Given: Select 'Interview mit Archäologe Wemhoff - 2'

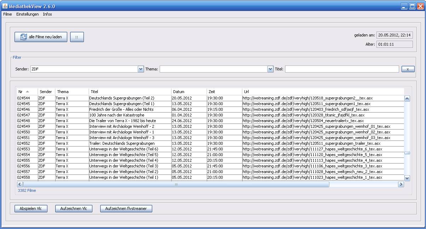Looking at the screenshot, I should click(x=210, y=126).
